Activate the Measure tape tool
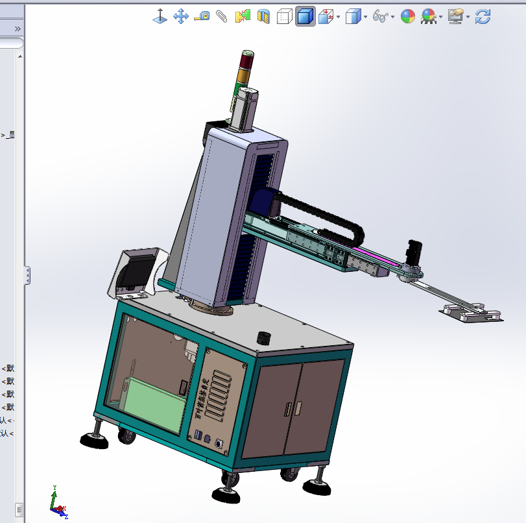Viewport: 526px width, 523px height. (x=202, y=16)
